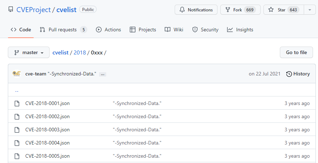Click the pull requests counter 5
The height and width of the screenshot is (163, 318).
coord(83,30)
